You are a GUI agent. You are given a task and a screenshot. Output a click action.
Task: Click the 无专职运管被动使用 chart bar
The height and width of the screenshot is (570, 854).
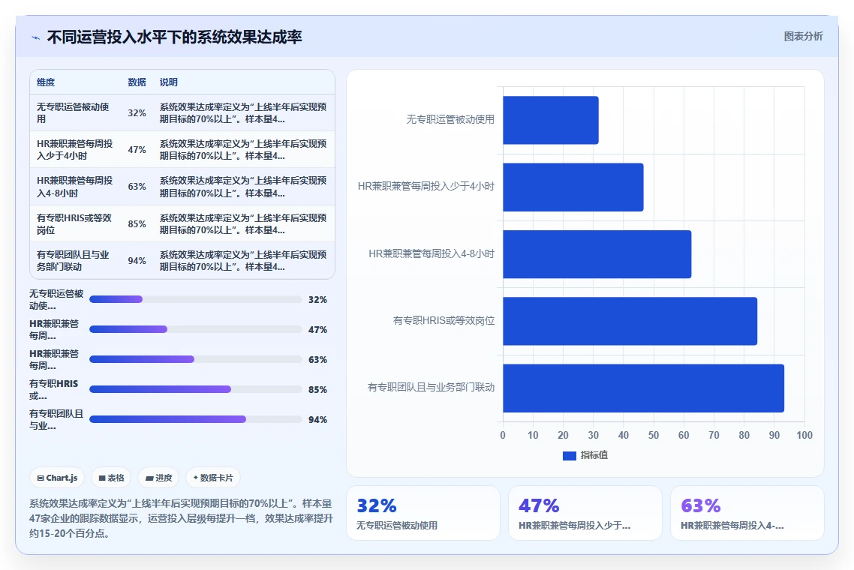551,120
